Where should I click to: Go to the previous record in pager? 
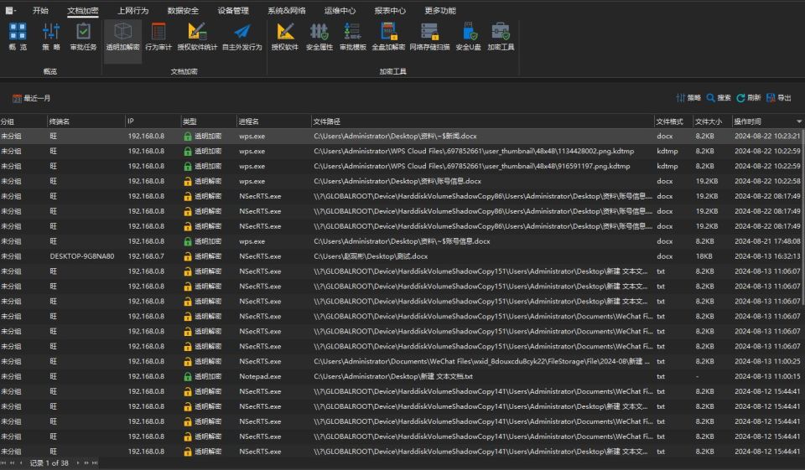point(20,462)
